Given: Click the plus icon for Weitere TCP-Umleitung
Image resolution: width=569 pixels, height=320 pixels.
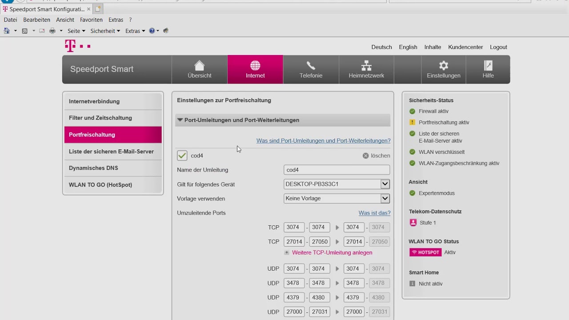Looking at the screenshot, I should (287, 252).
